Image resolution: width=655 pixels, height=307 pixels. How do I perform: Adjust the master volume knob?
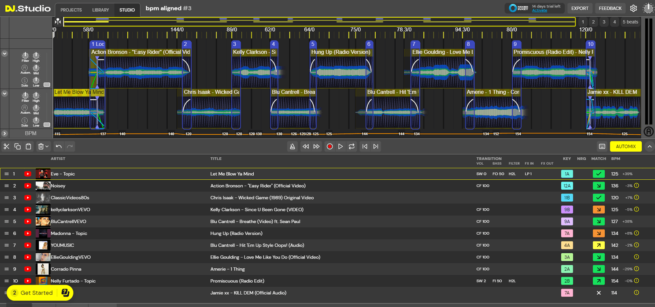[x=648, y=8]
